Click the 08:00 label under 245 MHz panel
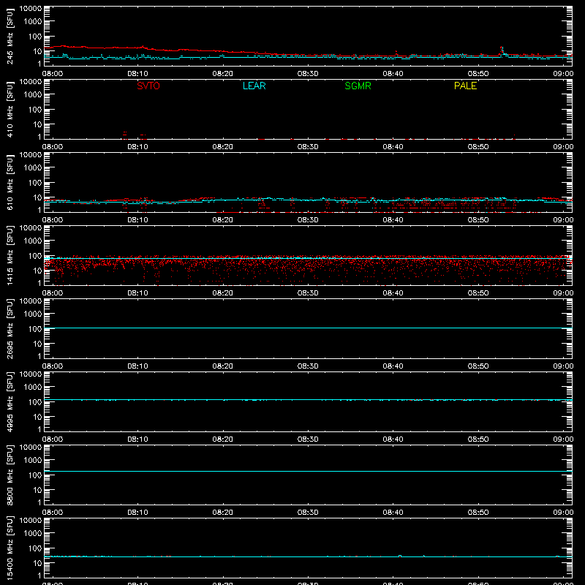Image resolution: width=585 pixels, height=585 pixels. [52, 74]
